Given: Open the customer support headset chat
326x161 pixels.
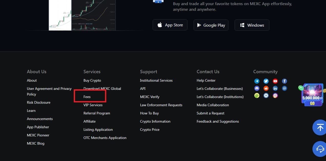Looking at the screenshot, I should (x=320, y=149).
